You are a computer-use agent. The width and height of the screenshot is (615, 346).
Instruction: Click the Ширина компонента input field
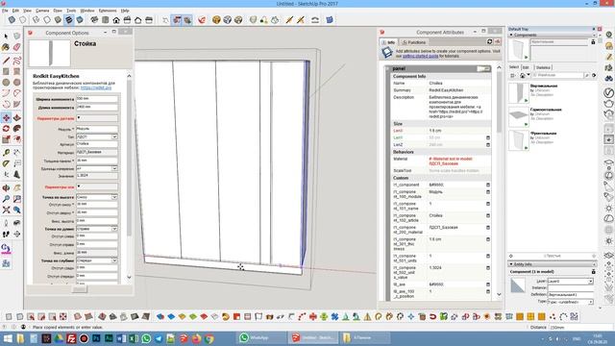[97, 99]
